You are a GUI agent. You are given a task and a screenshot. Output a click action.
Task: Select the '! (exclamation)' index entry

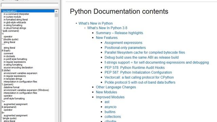[x=28, y=11]
